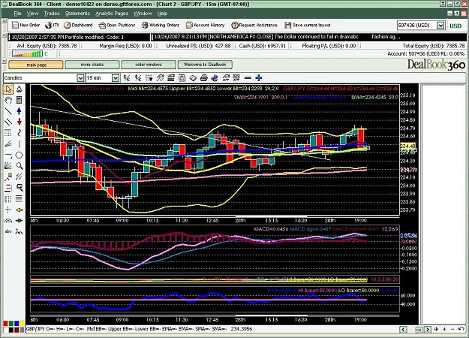This screenshot has width=469, height=338.
Task: Open the ITX toolbar item
Action: pos(52,25)
